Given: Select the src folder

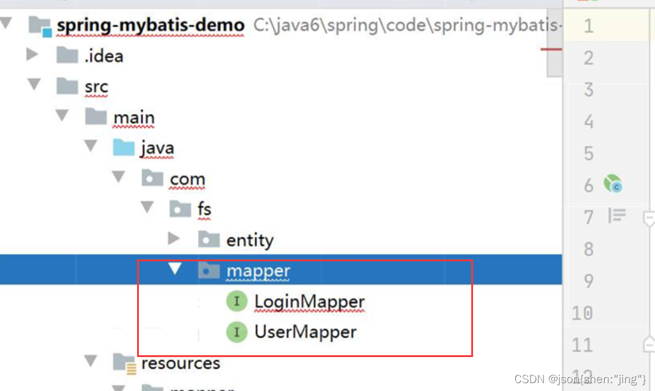Looking at the screenshot, I should (x=96, y=87).
